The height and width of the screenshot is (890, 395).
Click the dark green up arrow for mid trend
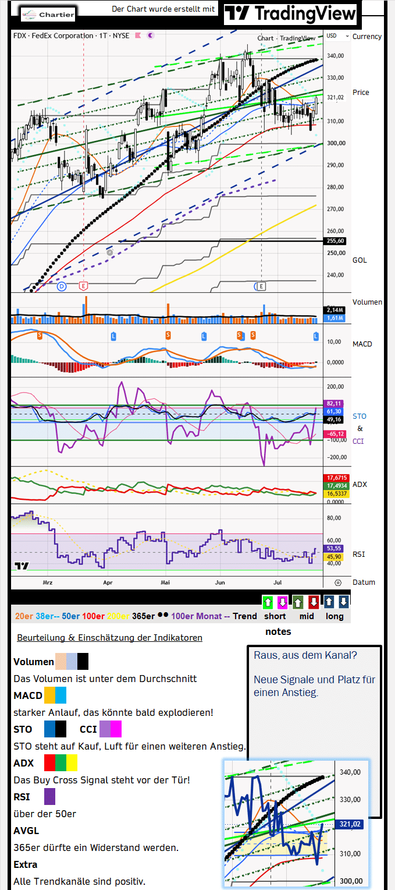point(297,601)
